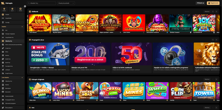Open the Plinko 1000 game thumbnail
Viewport: 222px width, 110px height.
point(40,91)
